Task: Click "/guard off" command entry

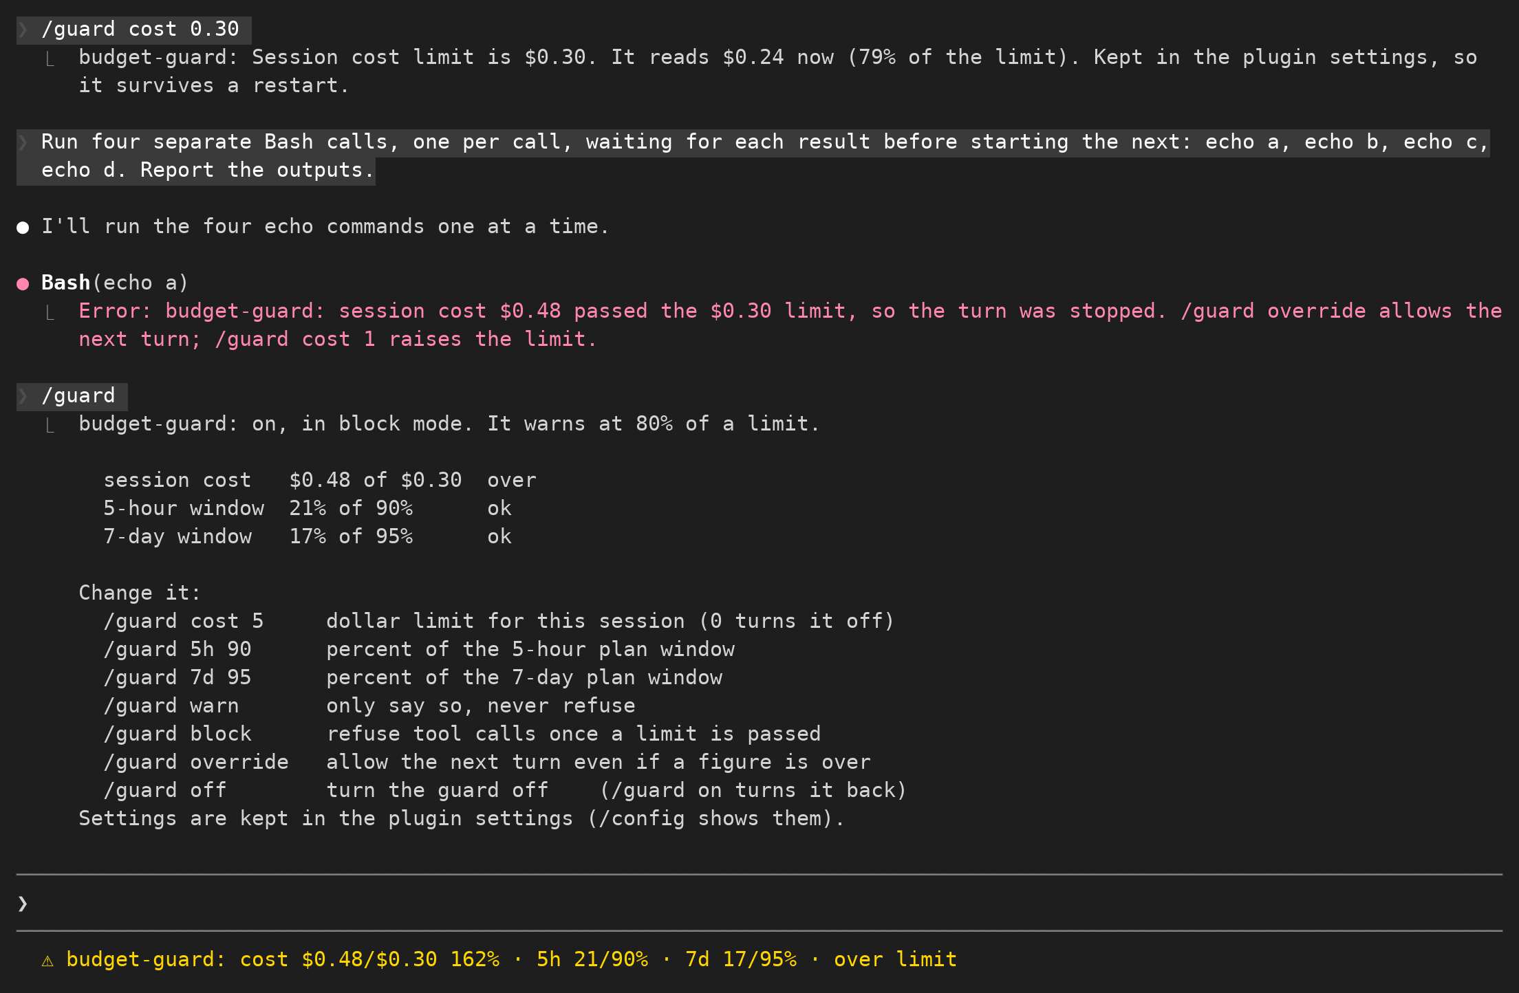Action: (165, 790)
